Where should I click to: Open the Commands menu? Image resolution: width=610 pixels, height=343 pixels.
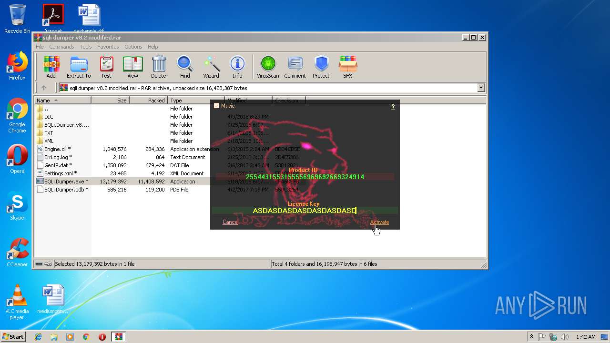tap(61, 47)
